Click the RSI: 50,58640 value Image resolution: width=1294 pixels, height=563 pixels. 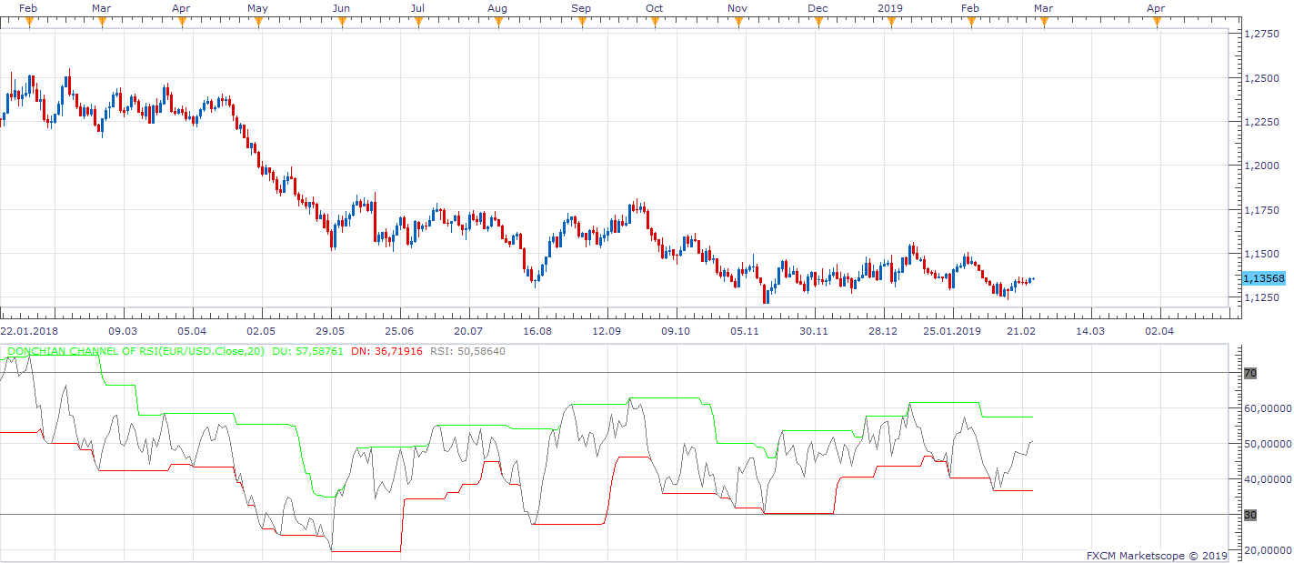pos(467,350)
